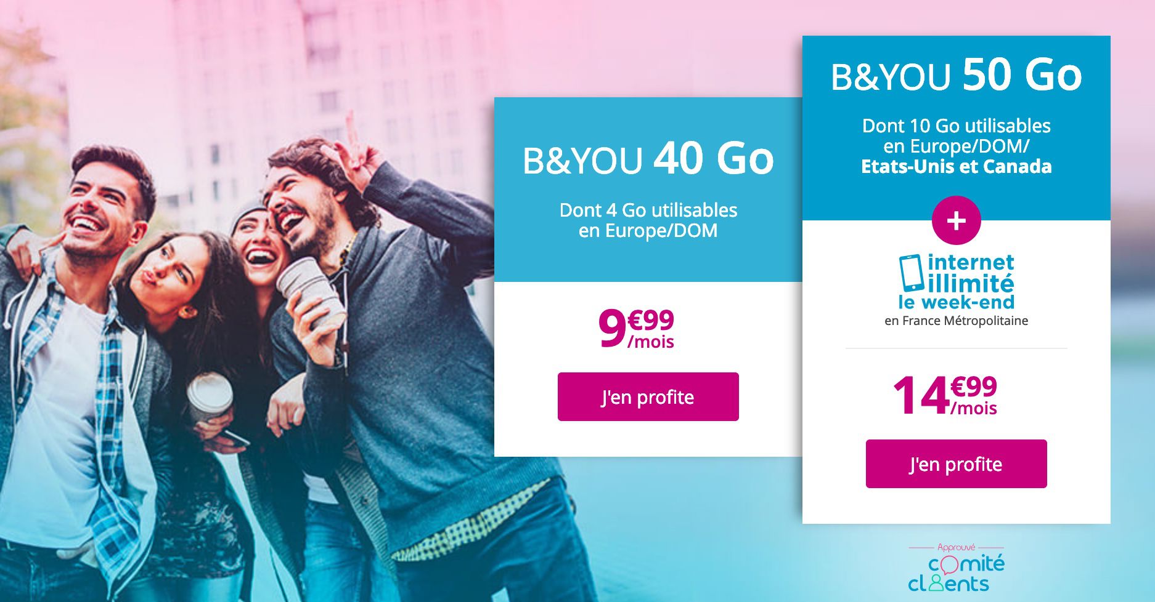The image size is (1155, 602).
Task: Click the 14€99 /mois price
Action: pyautogui.click(x=945, y=396)
